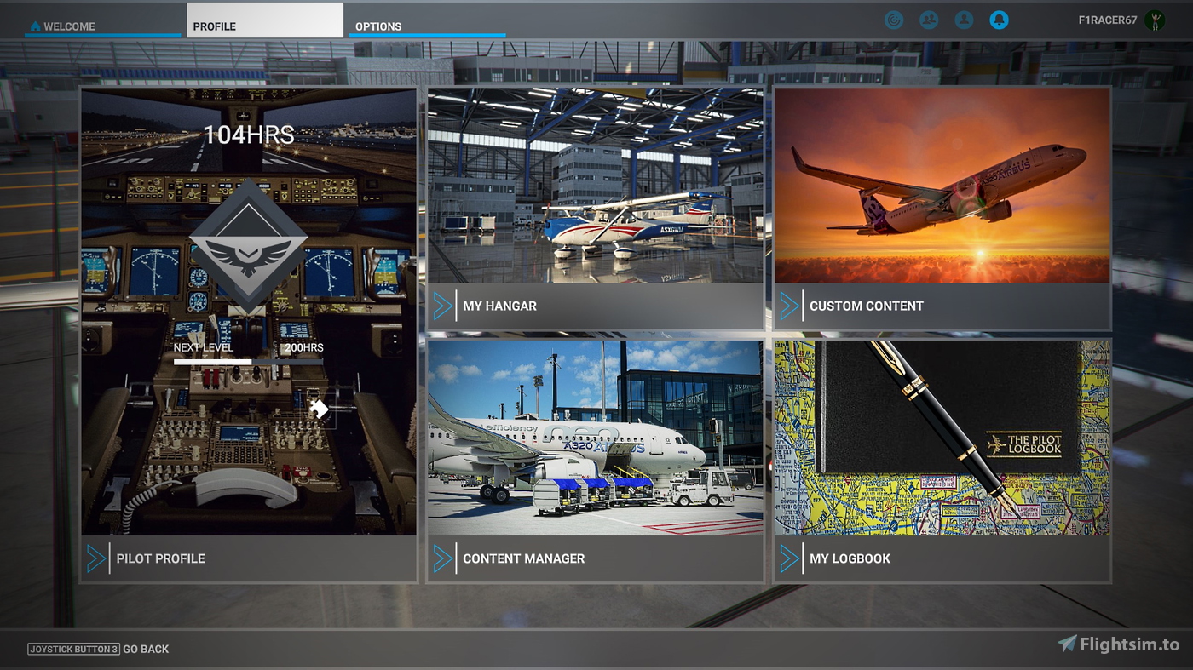This screenshot has height=670, width=1193.
Task: Click the challenges target icon in top bar
Action: [893, 19]
